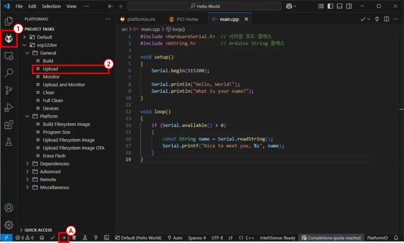The width and height of the screenshot is (404, 243).
Task: Open Serial Monitor plug icon in status bar
Action: coord(95,238)
